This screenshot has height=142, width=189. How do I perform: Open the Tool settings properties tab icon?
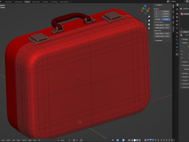click(x=177, y=9)
